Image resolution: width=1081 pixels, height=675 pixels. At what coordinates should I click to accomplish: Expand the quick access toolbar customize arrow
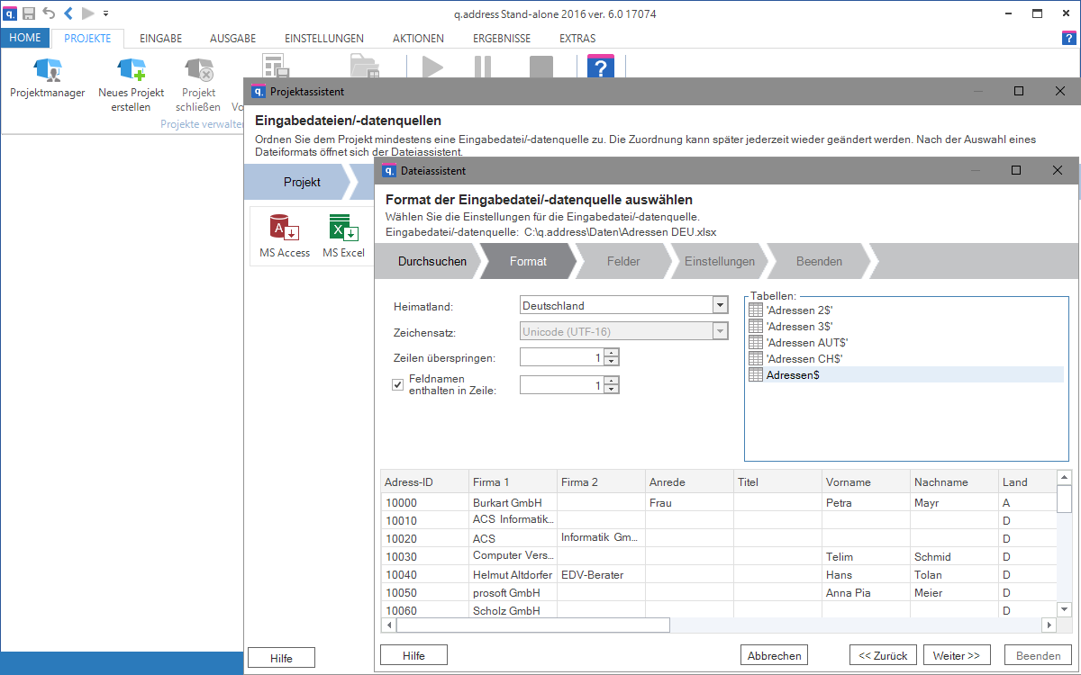[106, 13]
